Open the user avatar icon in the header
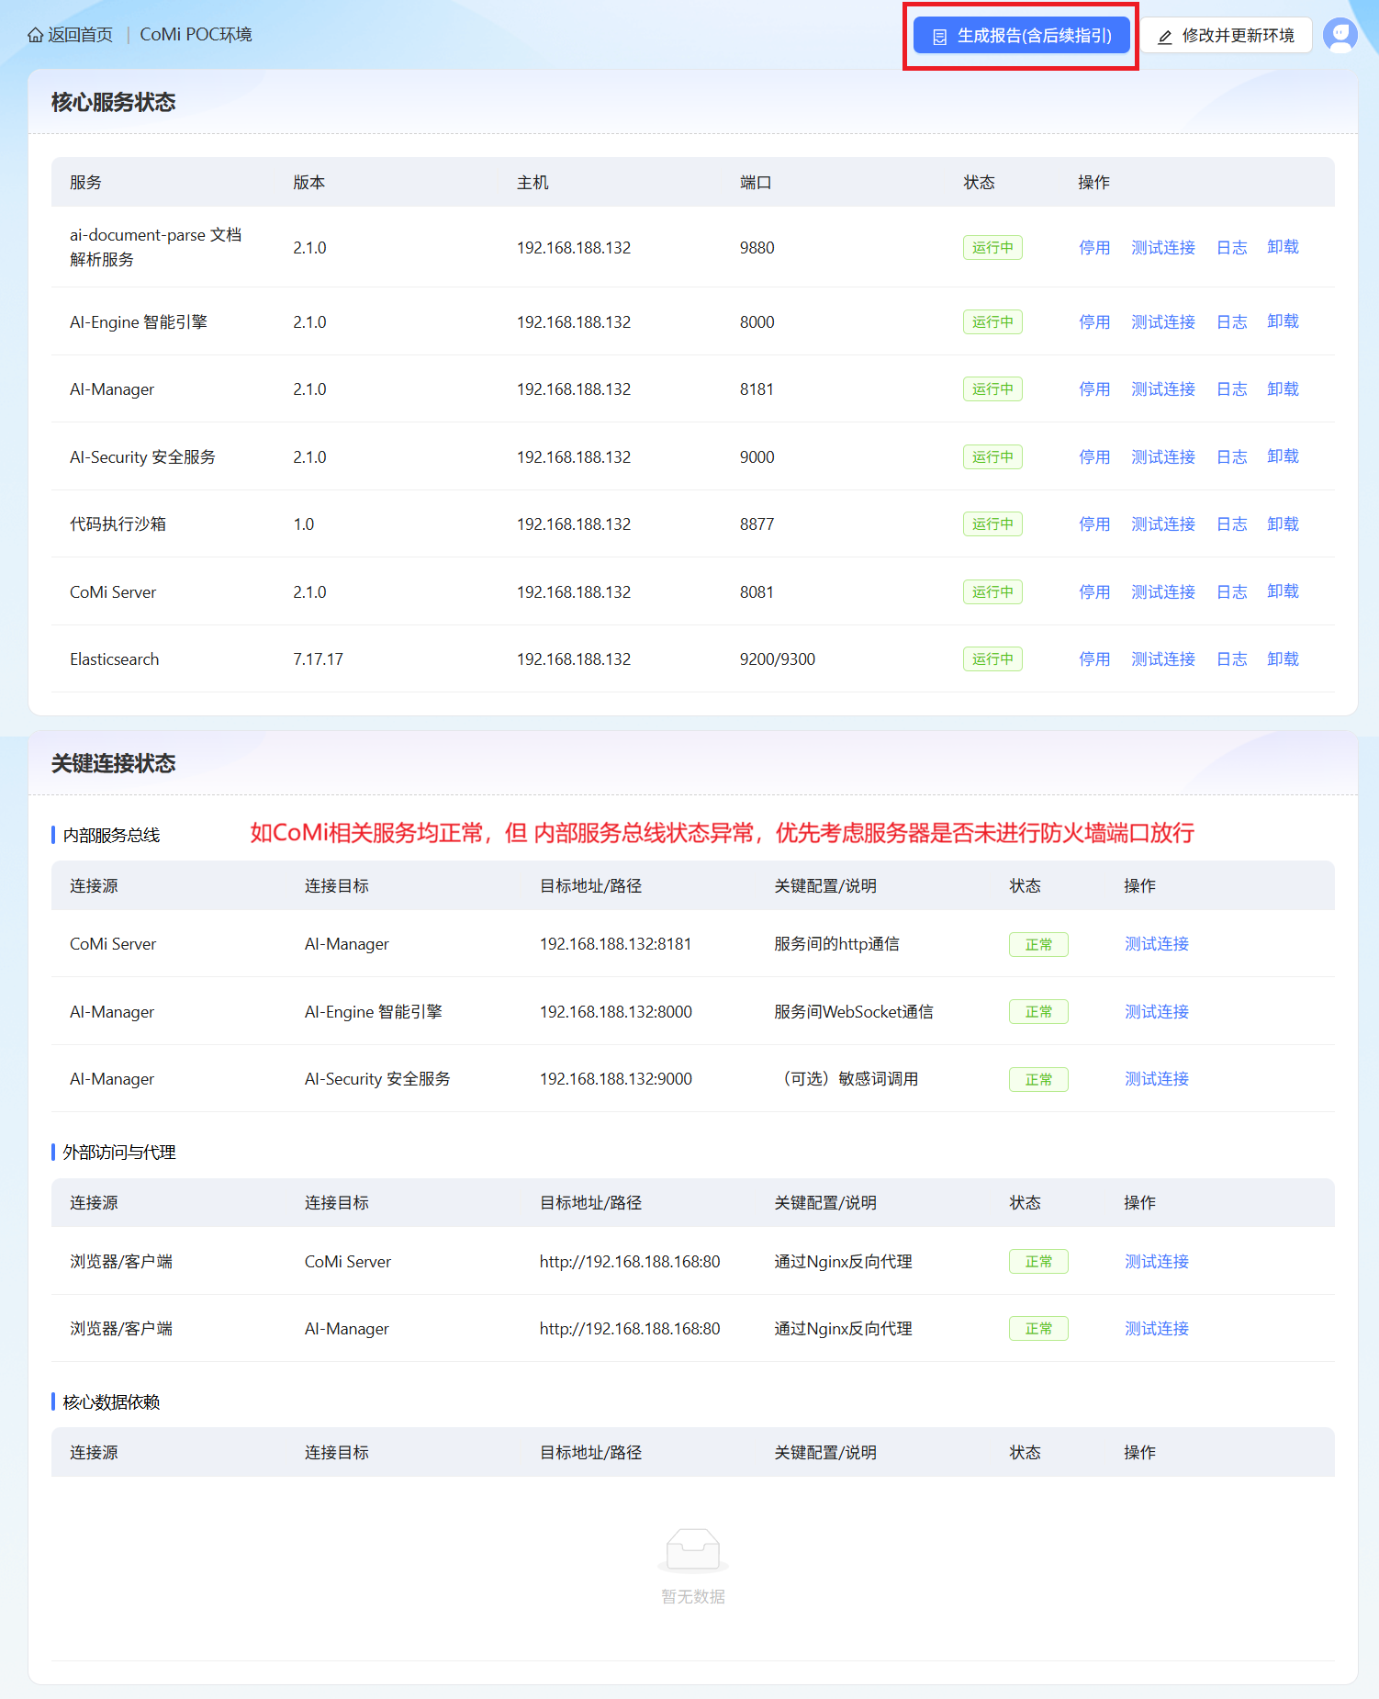 pos(1340,35)
